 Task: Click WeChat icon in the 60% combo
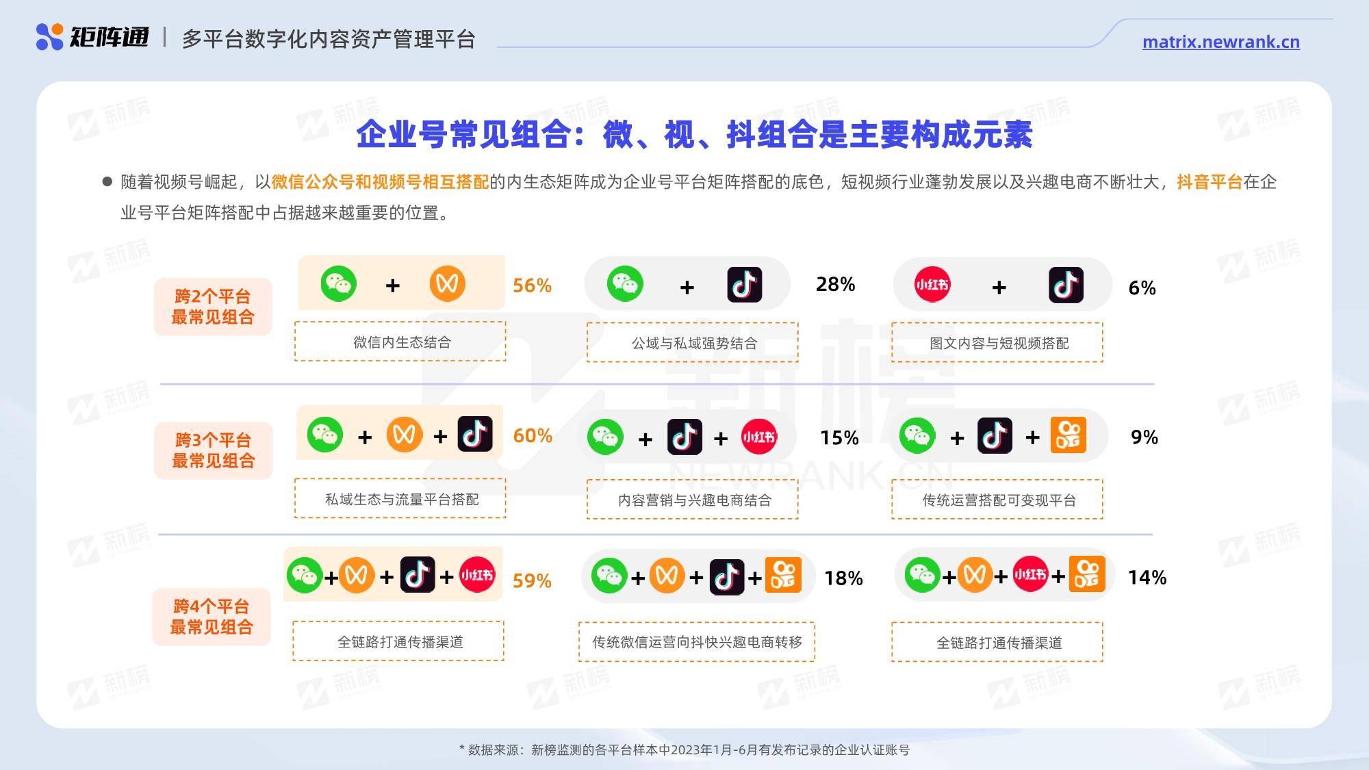[x=325, y=434]
